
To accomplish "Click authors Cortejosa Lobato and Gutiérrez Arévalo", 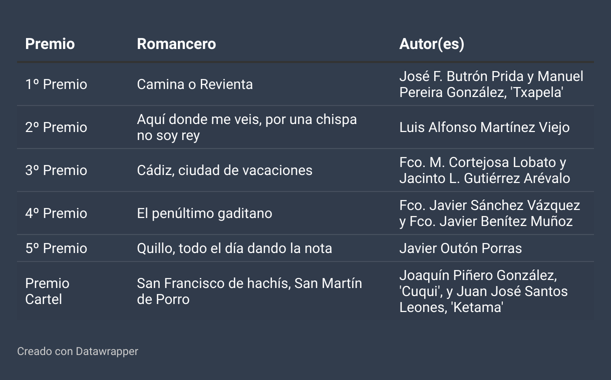I will pos(485,170).
